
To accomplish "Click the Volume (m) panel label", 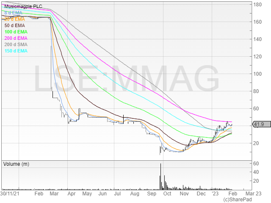I will point(16,164).
